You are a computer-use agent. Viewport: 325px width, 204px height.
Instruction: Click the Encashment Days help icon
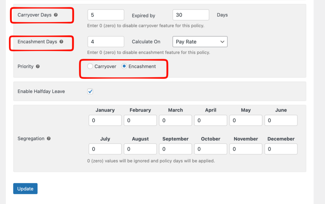point(61,42)
